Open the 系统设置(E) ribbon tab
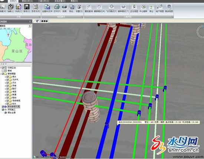204x159 pixels. click(x=60, y=1)
